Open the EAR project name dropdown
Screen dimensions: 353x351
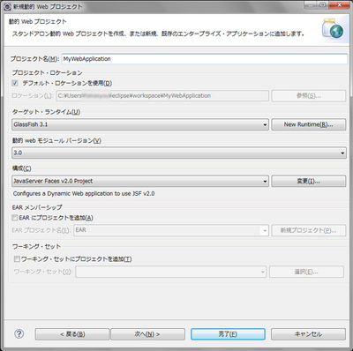(x=171, y=230)
